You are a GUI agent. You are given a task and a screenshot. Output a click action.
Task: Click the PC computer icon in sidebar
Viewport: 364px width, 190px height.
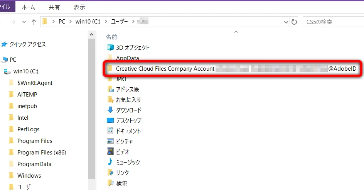[x=4, y=60]
